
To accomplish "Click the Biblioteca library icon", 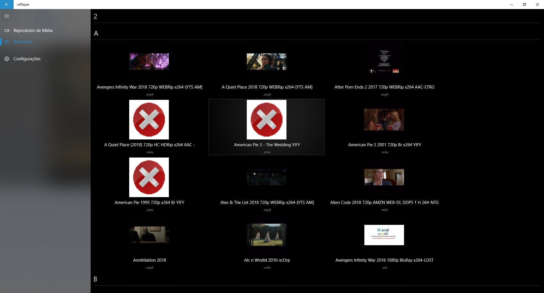I will pyautogui.click(x=7, y=42).
